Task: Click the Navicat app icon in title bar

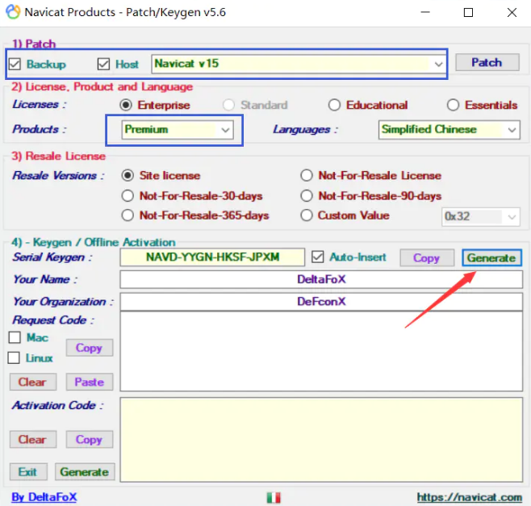Action: point(13,12)
